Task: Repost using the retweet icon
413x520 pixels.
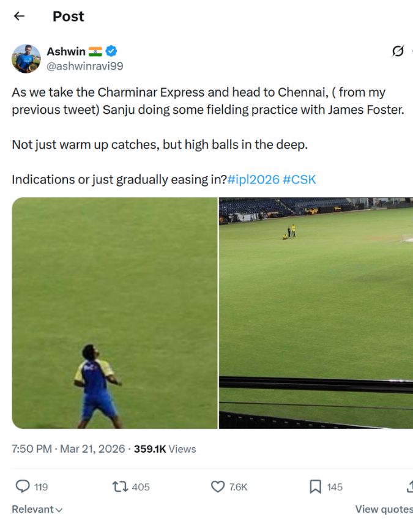Action: tap(120, 486)
